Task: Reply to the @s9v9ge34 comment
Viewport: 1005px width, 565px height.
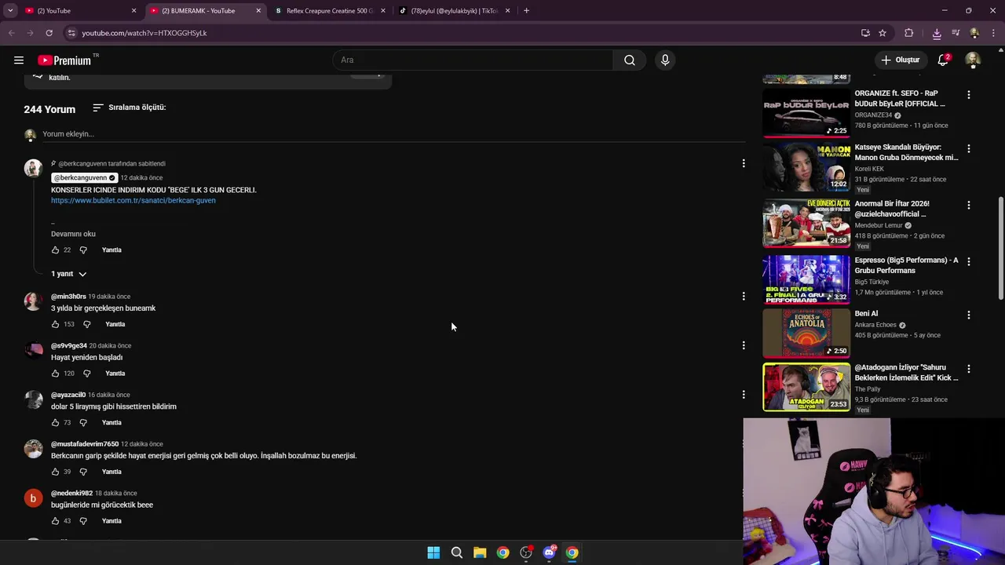Action: (x=115, y=374)
